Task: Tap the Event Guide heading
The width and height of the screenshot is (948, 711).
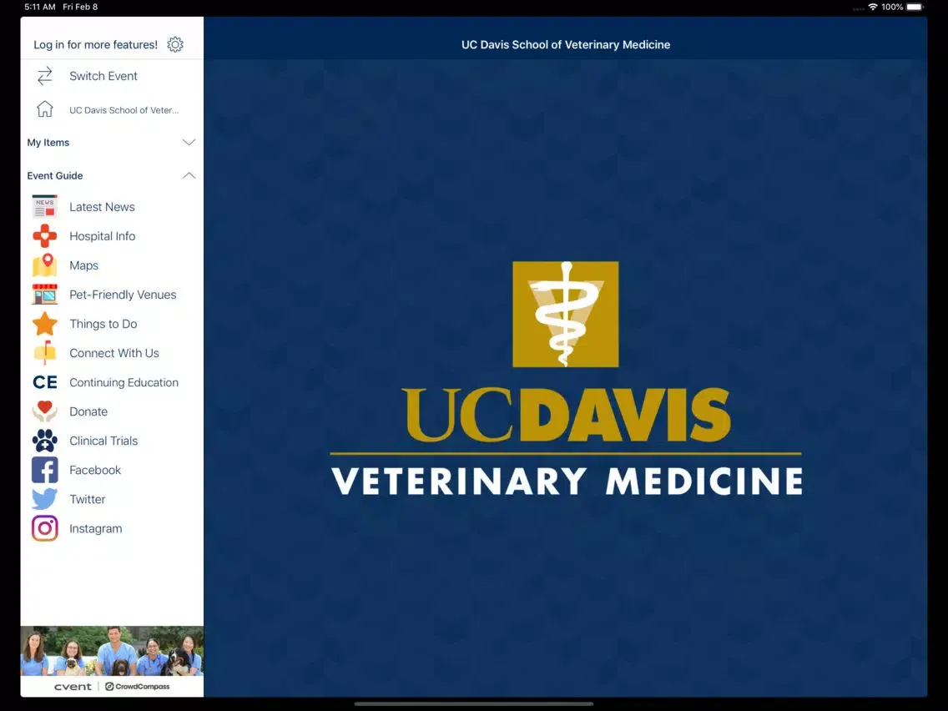Action: coord(55,176)
